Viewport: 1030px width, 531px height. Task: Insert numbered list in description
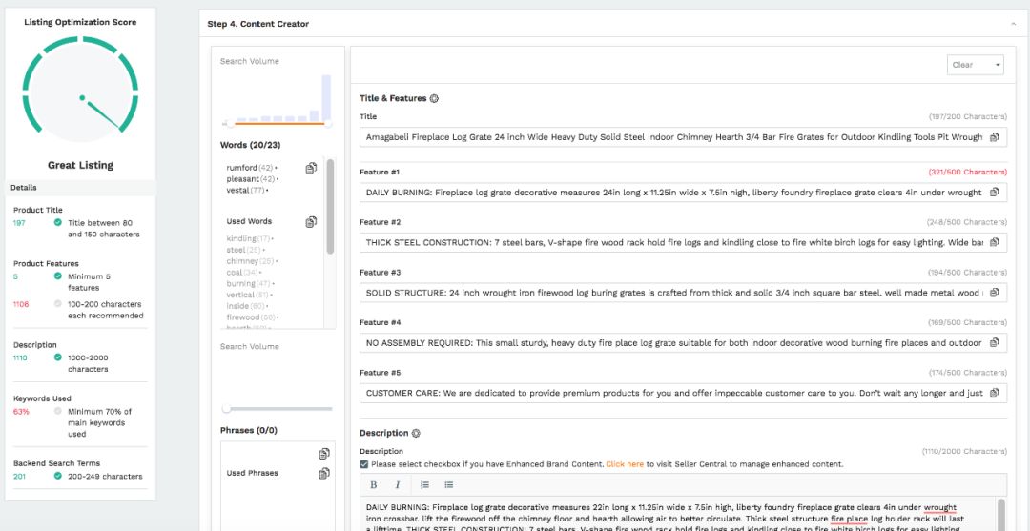[425, 485]
